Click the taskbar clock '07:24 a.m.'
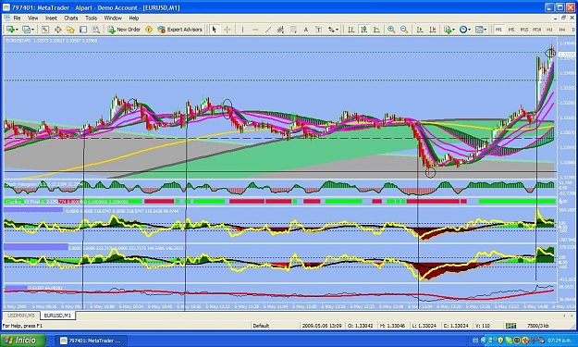Viewport: 578px width, 347px height. coord(560,340)
